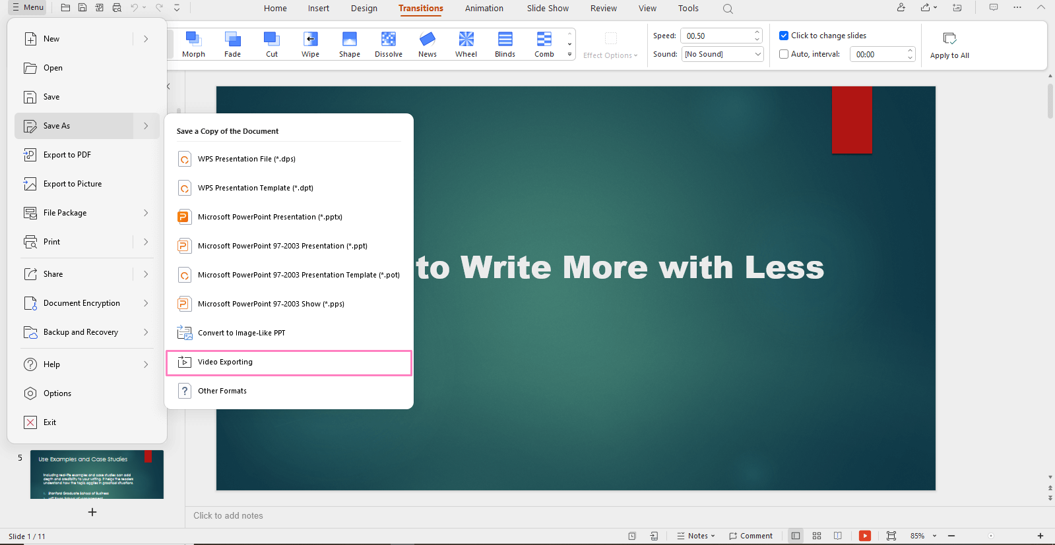Image resolution: width=1055 pixels, height=545 pixels.
Task: Enable the Auto, interval checkbox
Action: pyautogui.click(x=784, y=54)
